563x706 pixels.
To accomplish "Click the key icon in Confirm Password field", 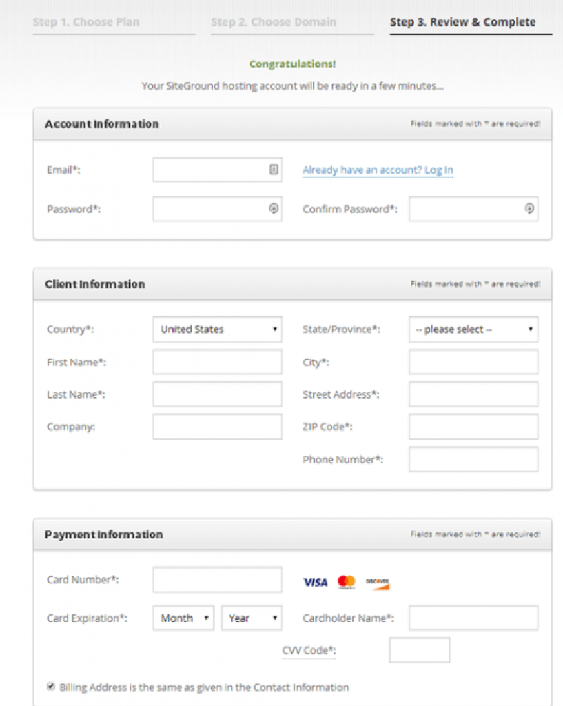I will click(529, 208).
